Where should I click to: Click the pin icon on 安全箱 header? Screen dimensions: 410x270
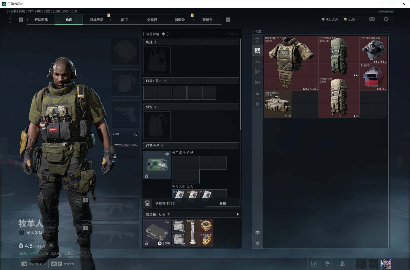click(238, 214)
